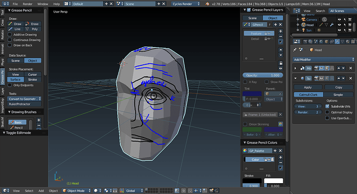Enable Onion Skinning
The image size is (357, 194).
245,124
